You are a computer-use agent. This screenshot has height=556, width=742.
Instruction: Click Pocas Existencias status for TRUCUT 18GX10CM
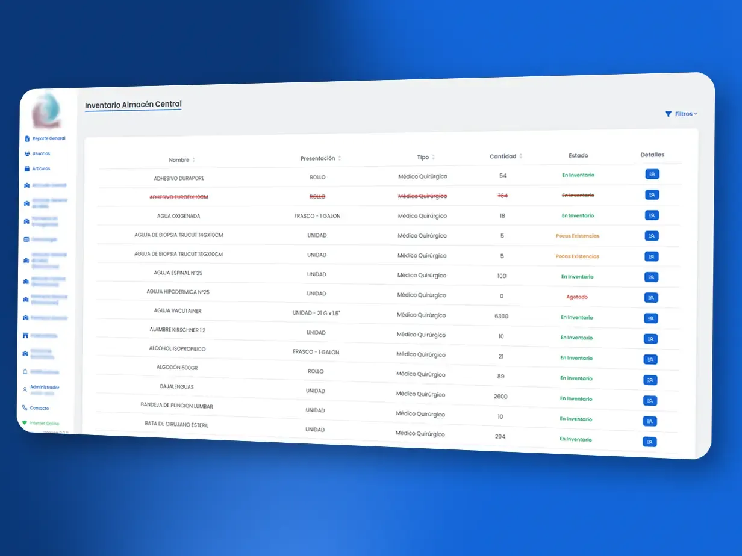[578, 256]
